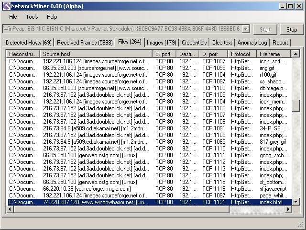The height and width of the screenshot is (230, 306).
Task: Open the Images (179) tab
Action: [x=162, y=43]
